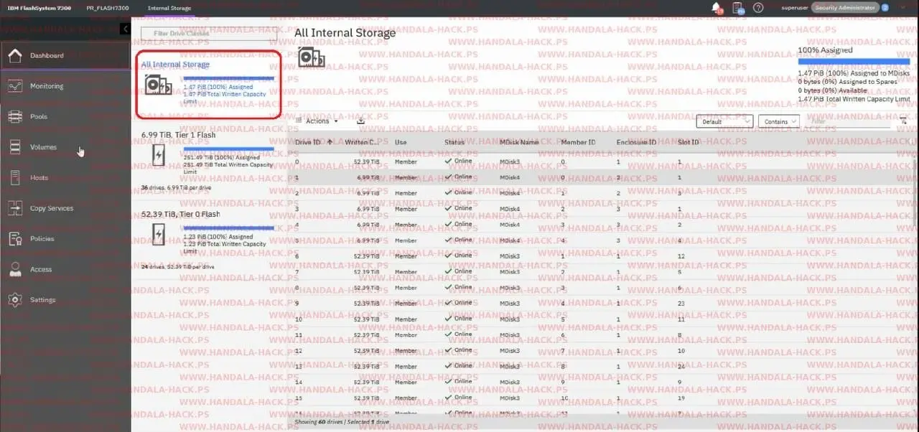Viewport: 919px width, 432px height.
Task: Expand the Actions dropdown menu
Action: [x=317, y=121]
